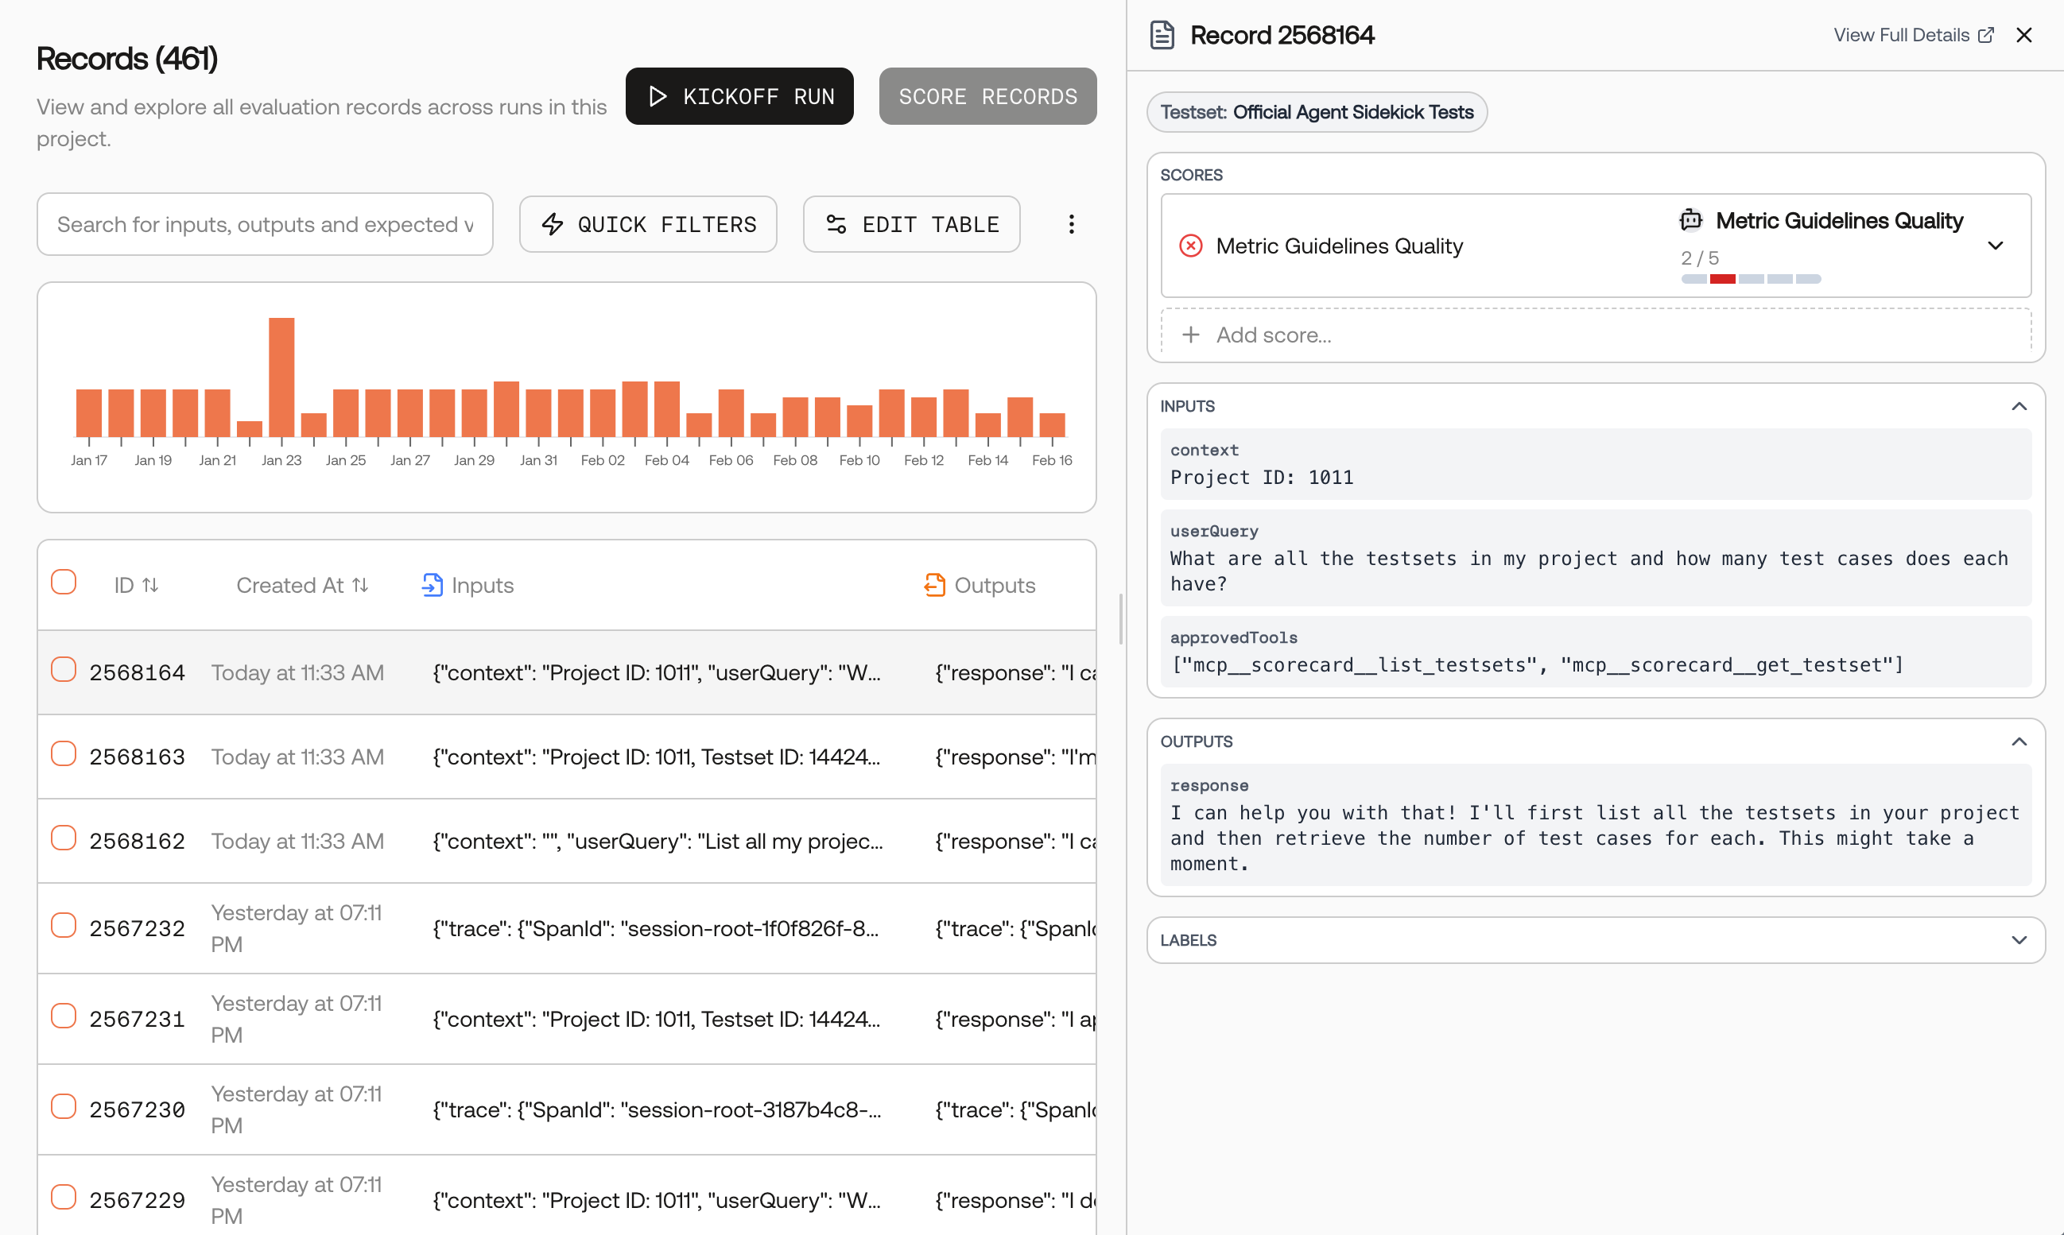Click the record document icon beside Record 2568164
This screenshot has height=1235, width=2064.
[x=1162, y=35]
